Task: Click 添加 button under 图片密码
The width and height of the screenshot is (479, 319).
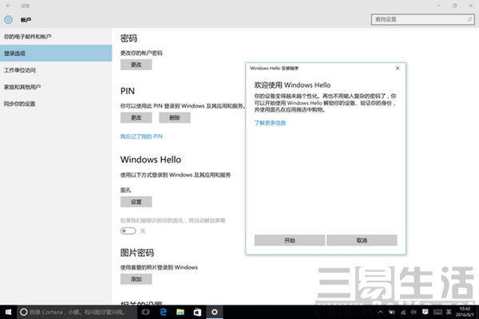Action: tap(136, 279)
